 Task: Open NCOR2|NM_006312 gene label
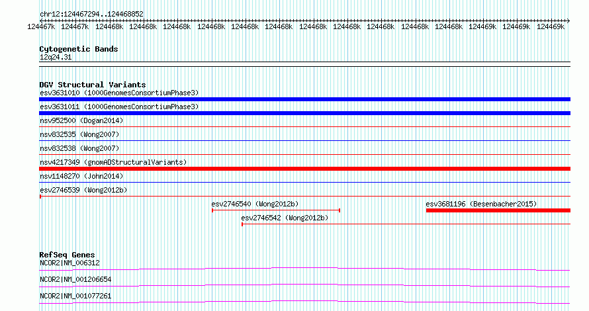coord(70,263)
